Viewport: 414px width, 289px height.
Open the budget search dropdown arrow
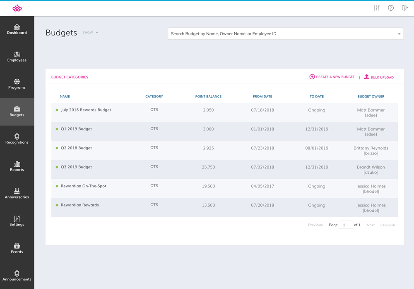[399, 33]
